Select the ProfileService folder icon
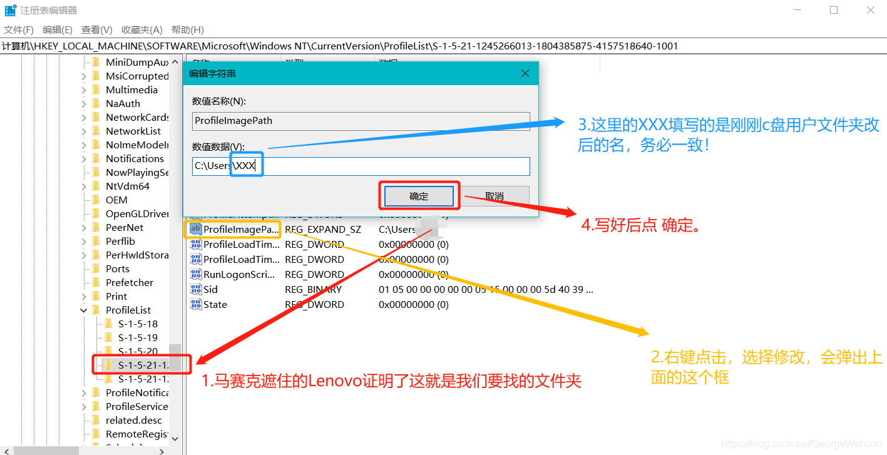This screenshot has width=887, height=455. (96, 406)
